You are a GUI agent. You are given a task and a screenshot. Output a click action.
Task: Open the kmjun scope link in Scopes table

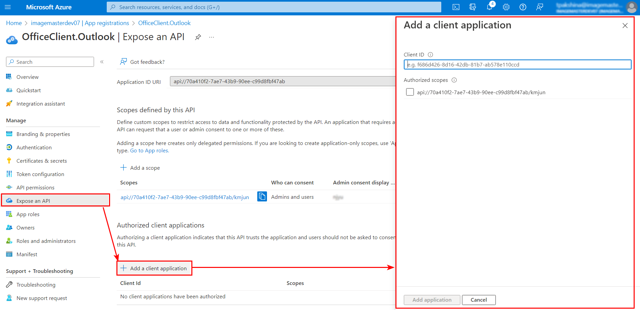tap(185, 197)
